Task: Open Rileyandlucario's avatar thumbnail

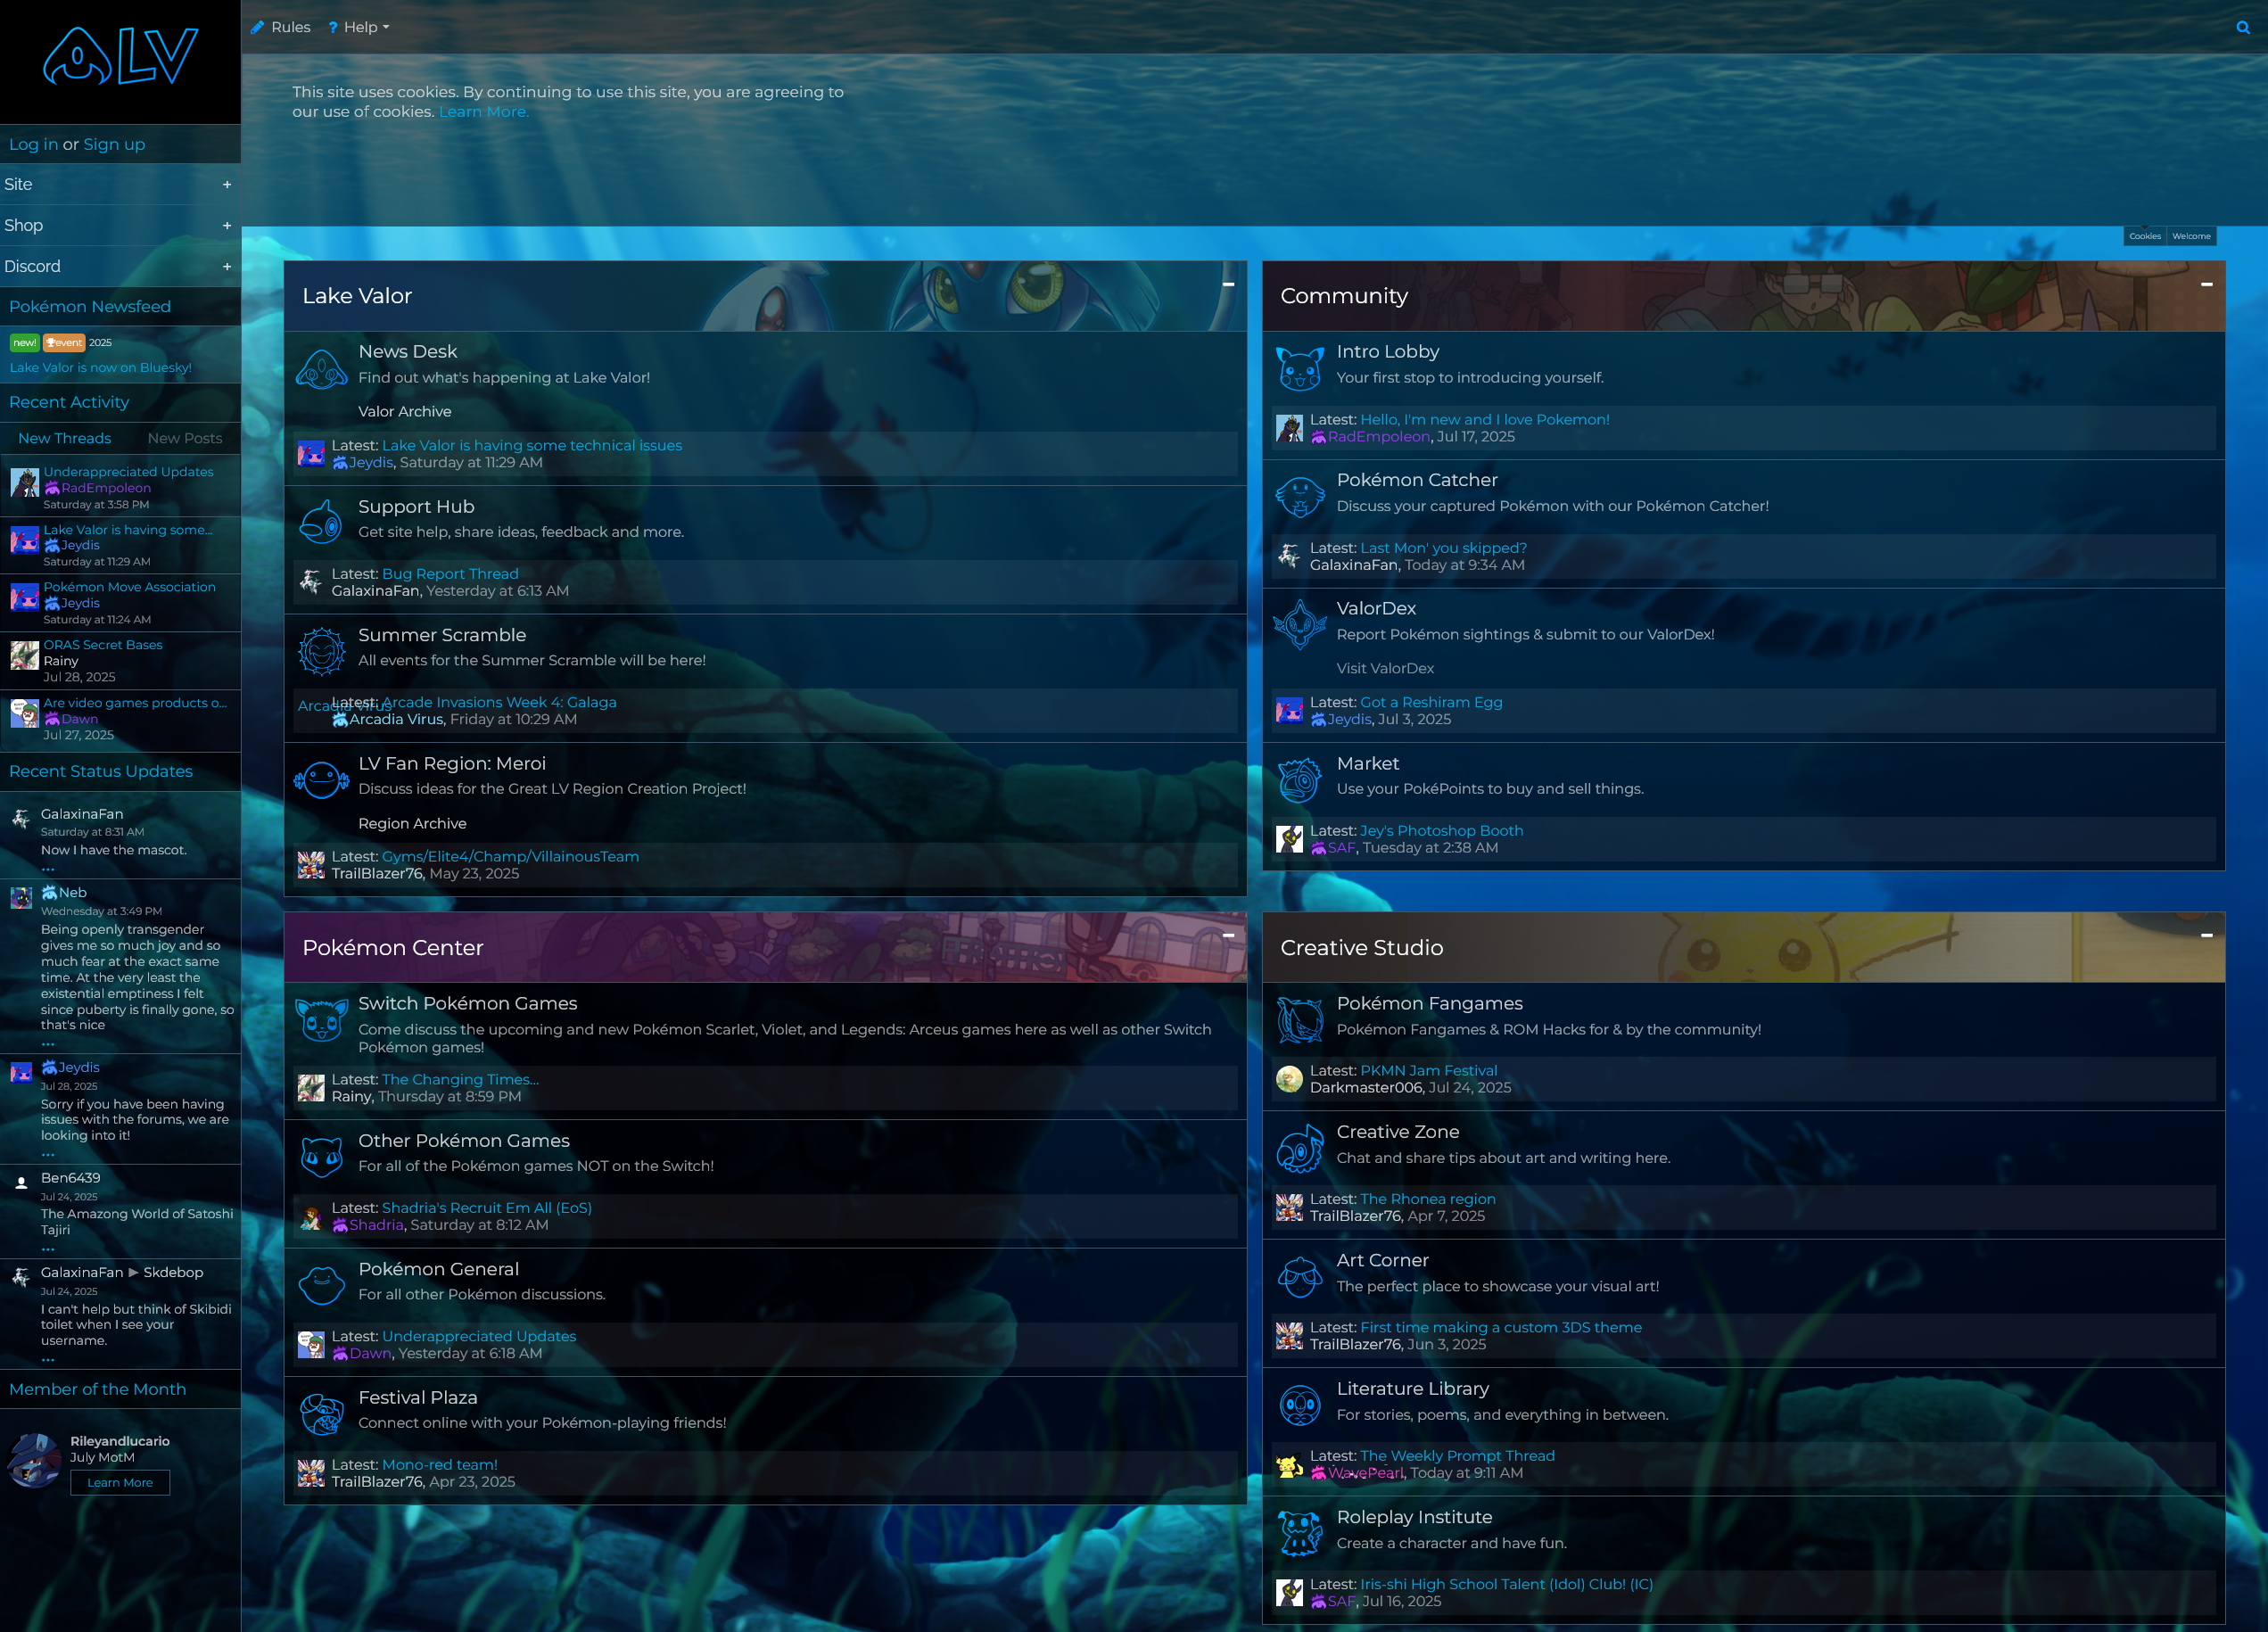Action: click(x=34, y=1461)
